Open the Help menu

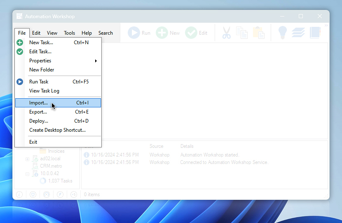point(87,33)
